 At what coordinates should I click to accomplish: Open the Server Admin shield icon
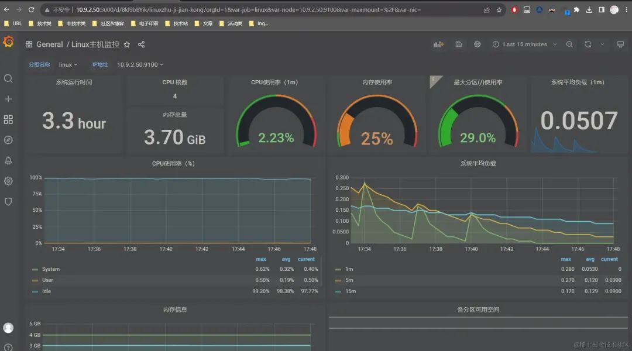8,201
